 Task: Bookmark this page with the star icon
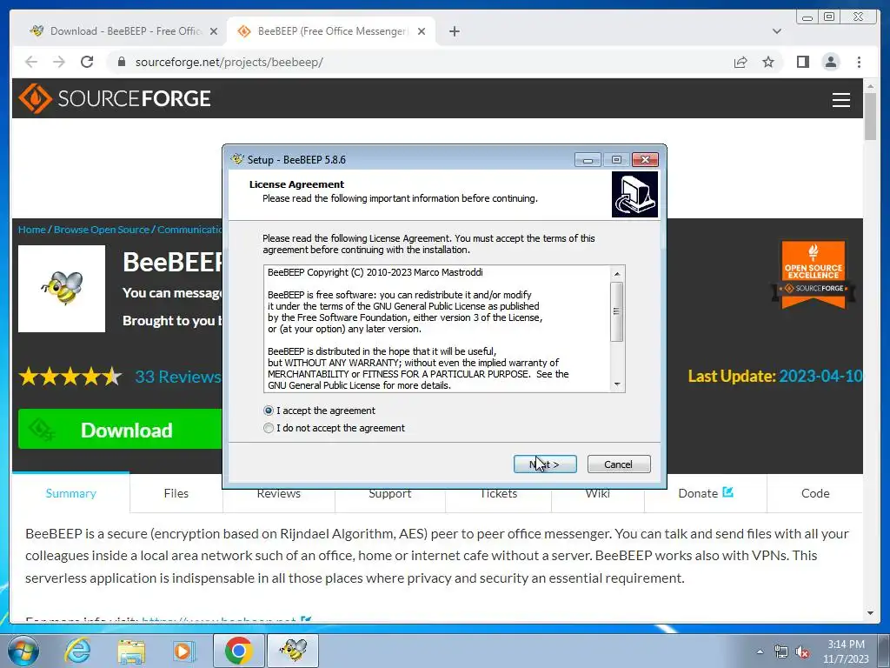(768, 62)
